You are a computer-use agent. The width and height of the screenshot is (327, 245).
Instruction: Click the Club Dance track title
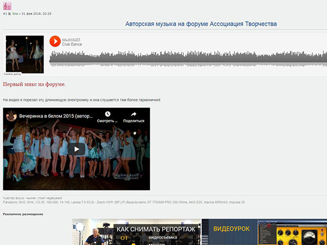coord(72,44)
